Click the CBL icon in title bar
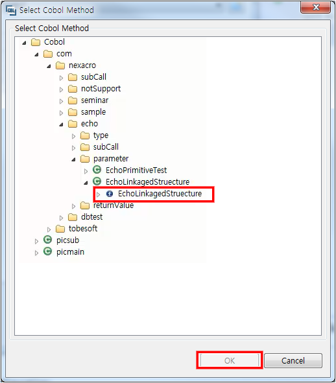Image resolution: width=336 pixels, height=383 pixels. [11, 10]
